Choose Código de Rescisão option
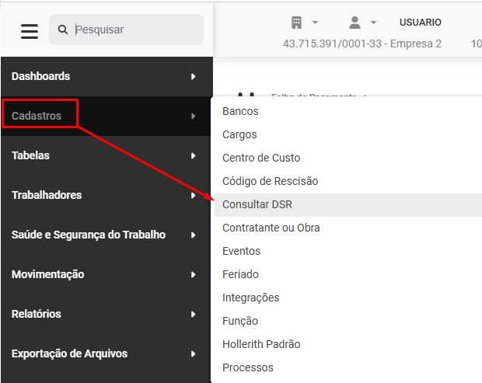 [270, 181]
